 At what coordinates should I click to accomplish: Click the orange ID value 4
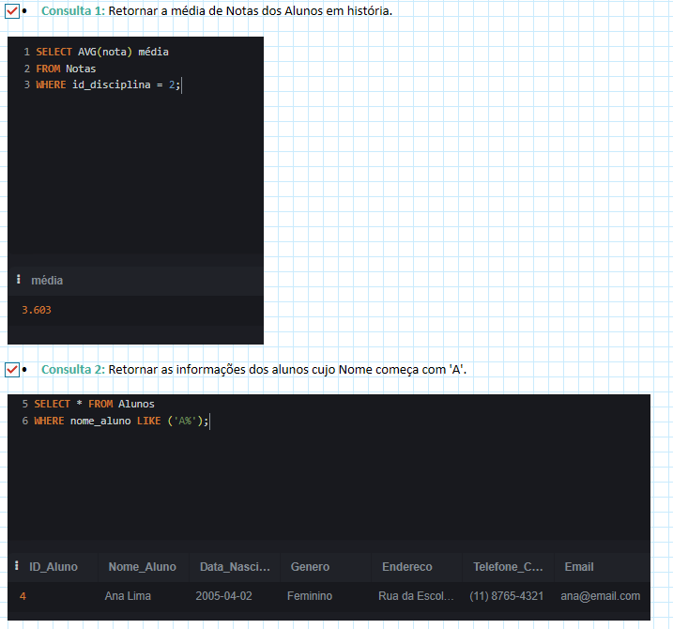23,596
